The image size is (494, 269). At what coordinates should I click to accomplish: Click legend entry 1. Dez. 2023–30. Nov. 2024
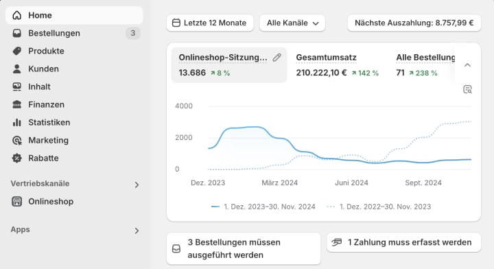[x=263, y=207]
